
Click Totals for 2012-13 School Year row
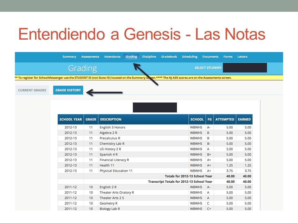(155, 176)
